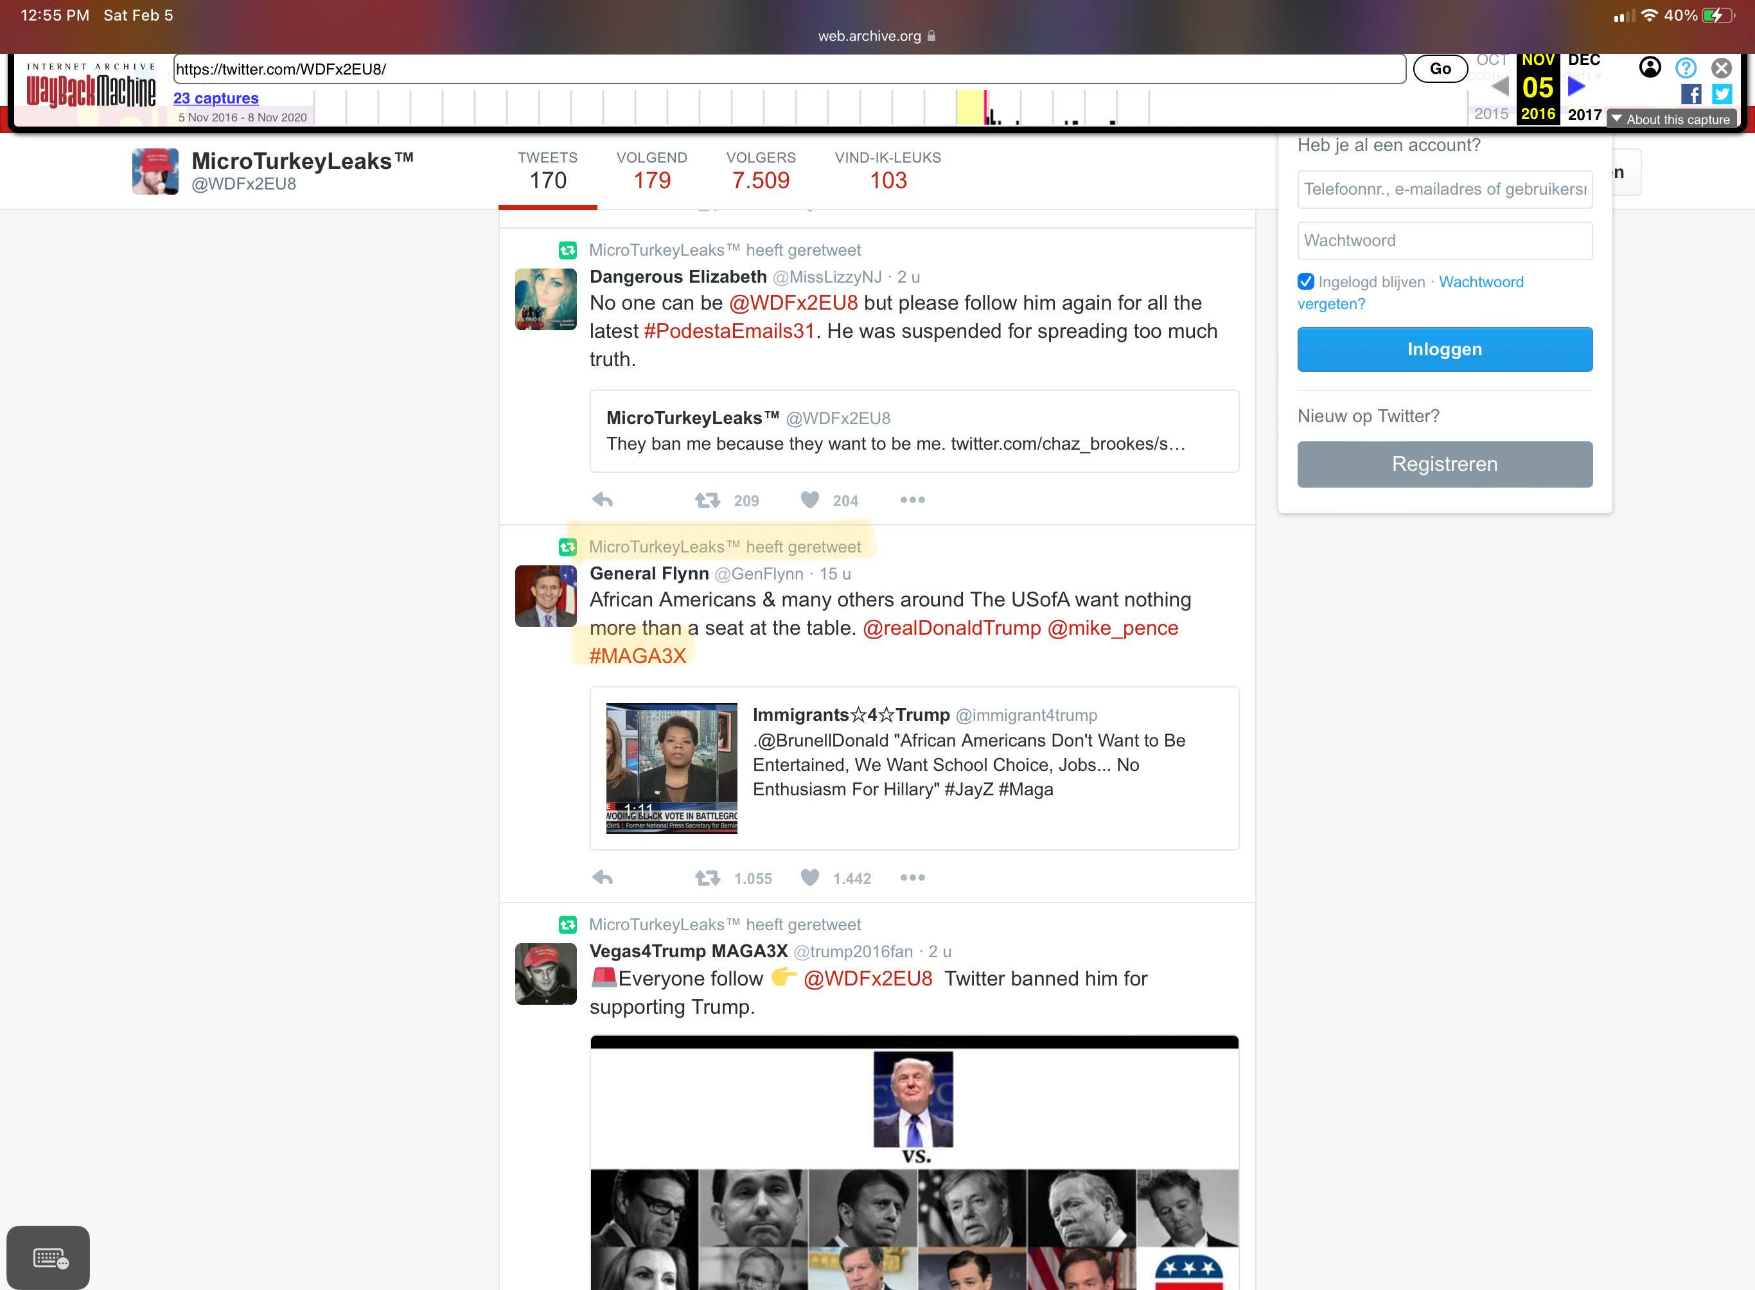
Task: Jump to DEC month capture
Action: click(1584, 60)
